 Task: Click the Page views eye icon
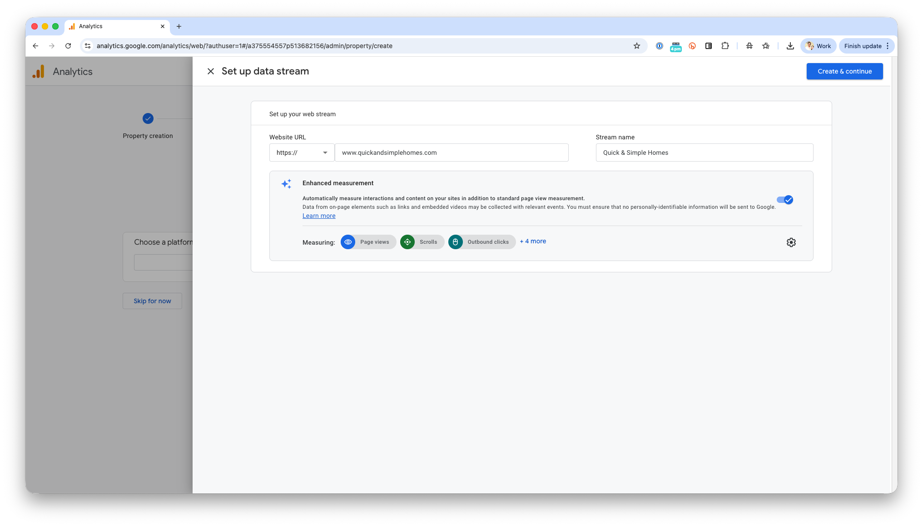348,242
